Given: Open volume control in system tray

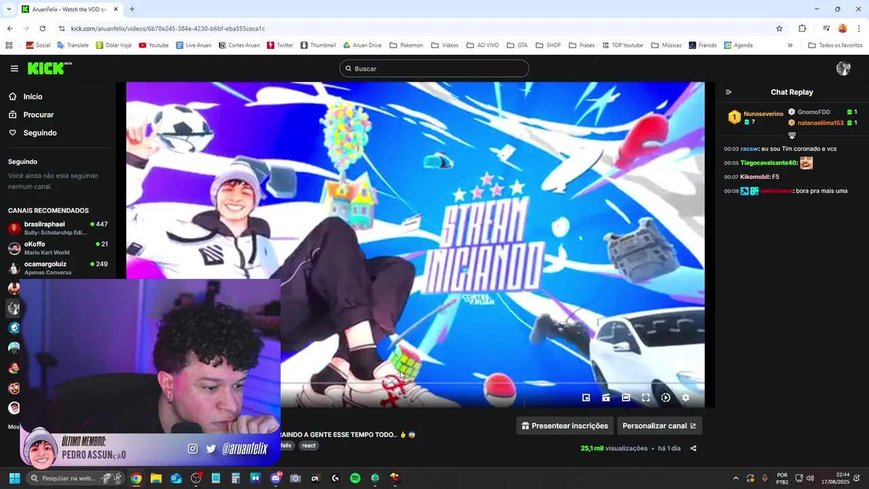Looking at the screenshot, I should [x=810, y=478].
